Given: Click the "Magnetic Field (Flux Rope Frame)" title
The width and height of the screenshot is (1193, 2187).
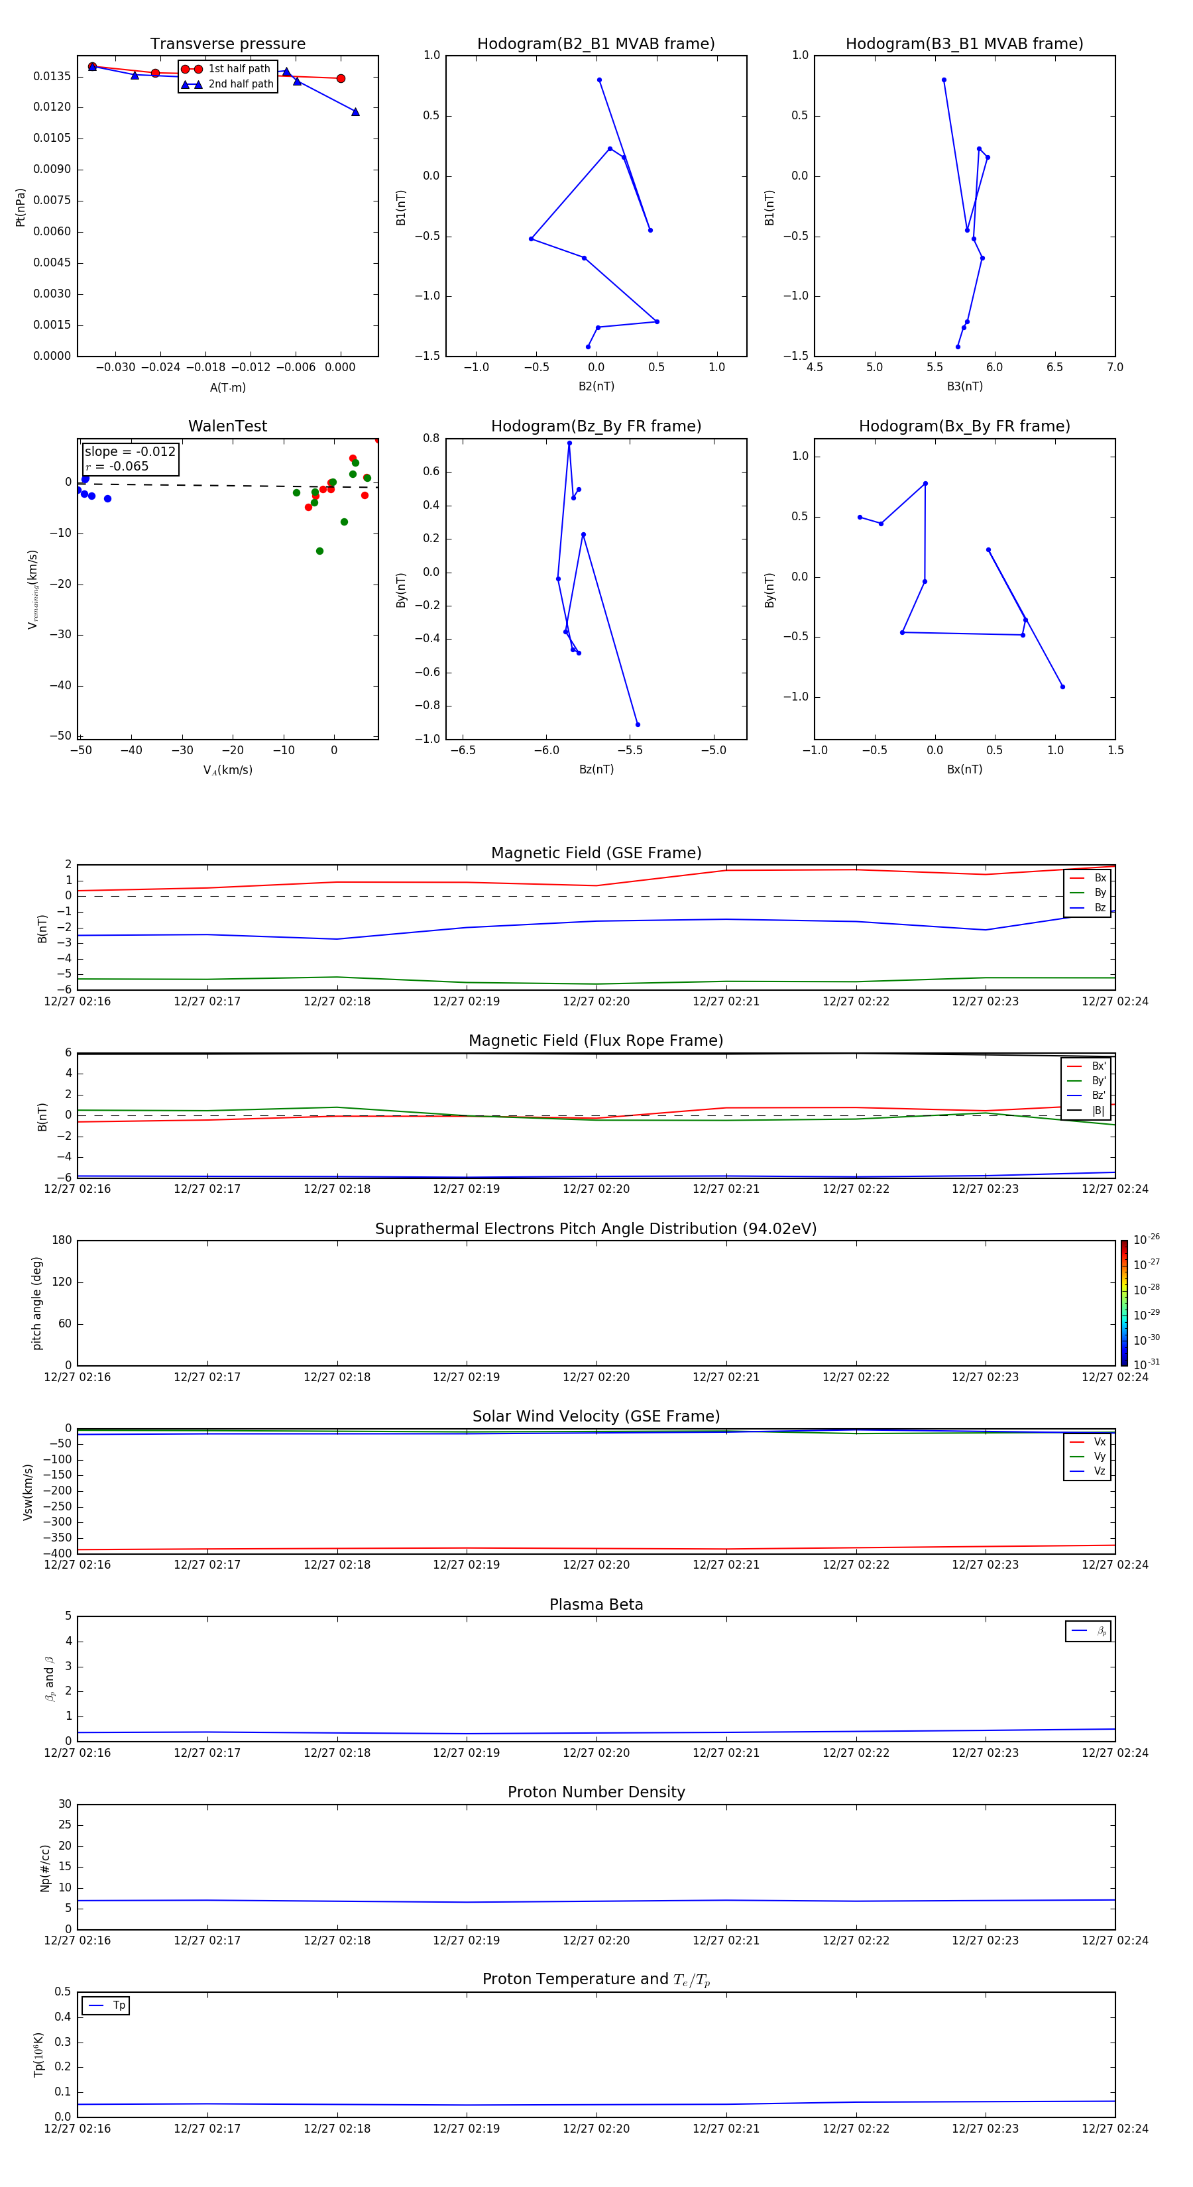Looking at the screenshot, I should [596, 1041].
